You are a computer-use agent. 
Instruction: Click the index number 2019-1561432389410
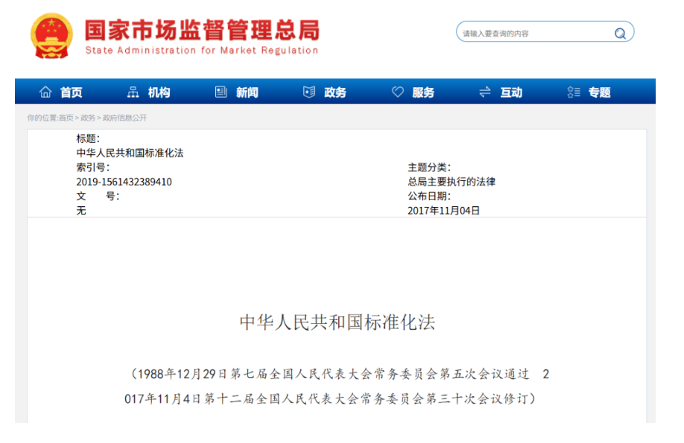pos(124,182)
